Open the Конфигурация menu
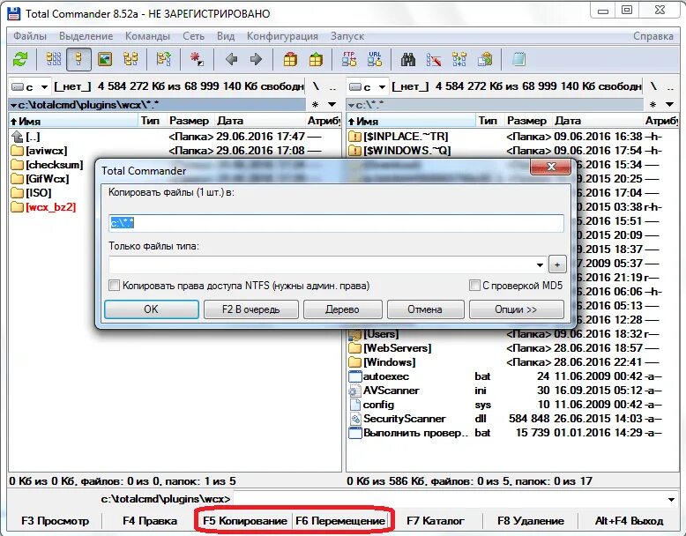Image resolution: width=686 pixels, height=536 pixels. tap(282, 36)
